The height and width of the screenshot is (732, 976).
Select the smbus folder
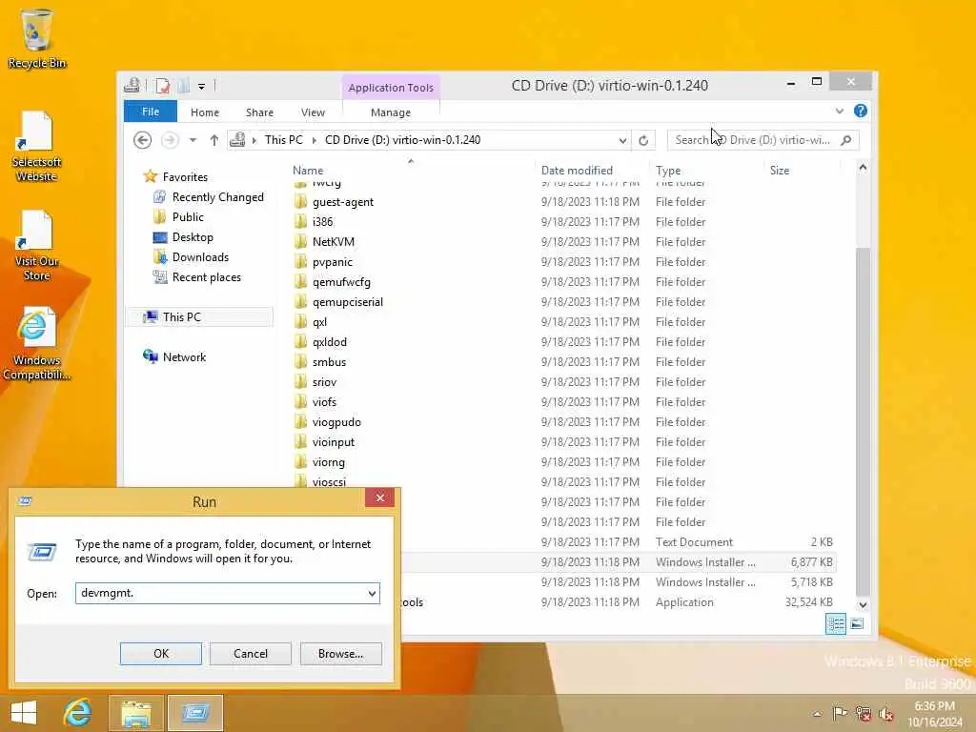329,361
